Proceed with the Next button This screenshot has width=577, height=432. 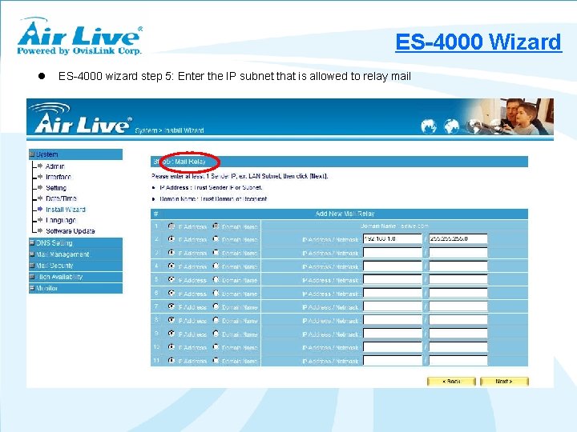tap(504, 382)
